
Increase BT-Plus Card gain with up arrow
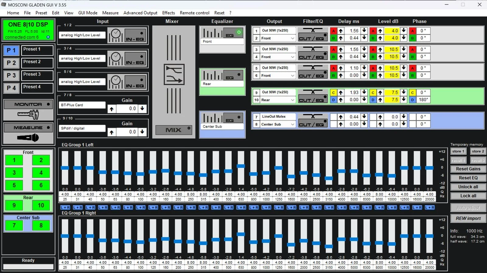tap(112, 109)
